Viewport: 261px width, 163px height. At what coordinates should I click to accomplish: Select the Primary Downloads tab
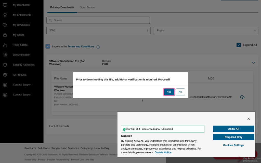pyautogui.click(x=62, y=7)
